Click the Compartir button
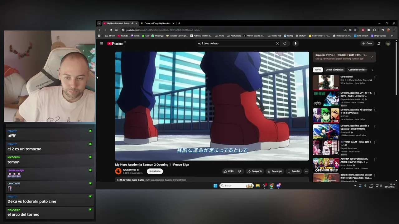The image size is (399, 224). point(254,171)
